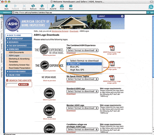Click Download link under We Speak House Tagline

click(x=71, y=82)
